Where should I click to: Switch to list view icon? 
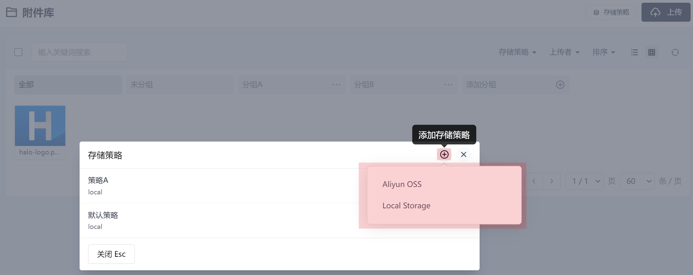634,52
